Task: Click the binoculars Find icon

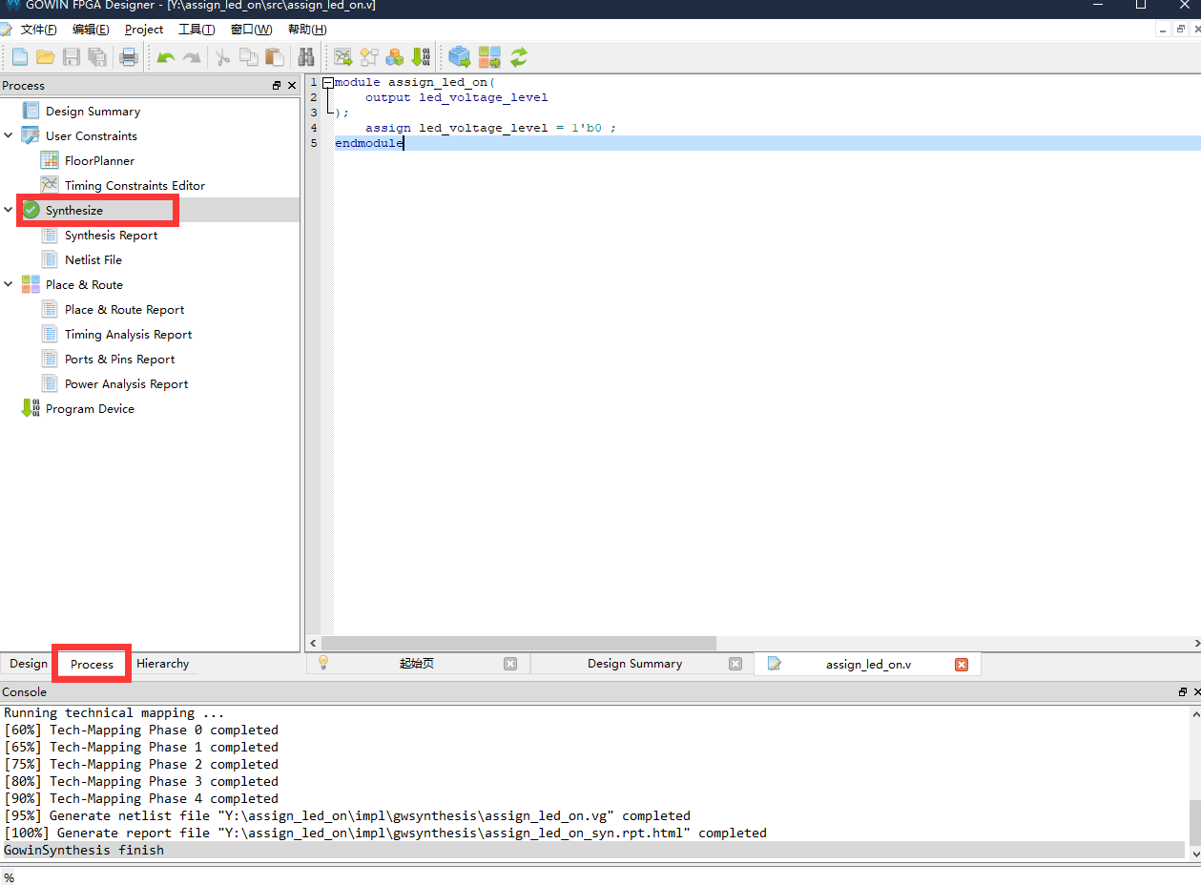Action: click(x=306, y=57)
